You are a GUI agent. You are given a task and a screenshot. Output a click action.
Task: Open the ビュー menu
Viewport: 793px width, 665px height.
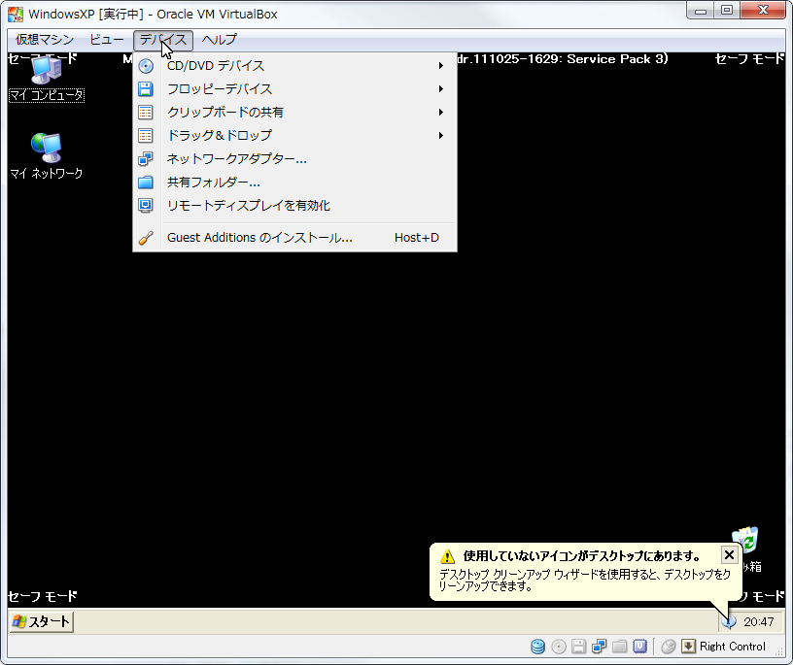click(106, 40)
